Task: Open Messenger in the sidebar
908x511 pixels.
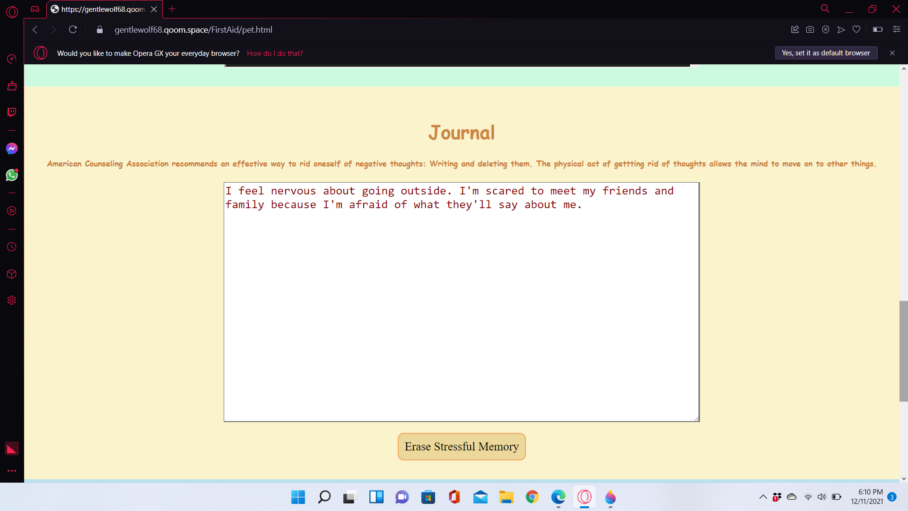Action: 12,149
